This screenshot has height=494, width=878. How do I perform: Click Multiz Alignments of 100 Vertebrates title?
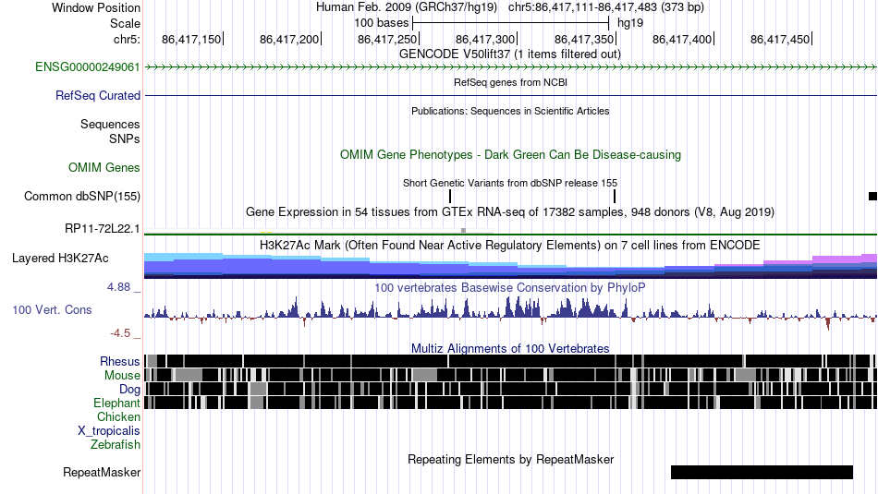tap(510, 348)
